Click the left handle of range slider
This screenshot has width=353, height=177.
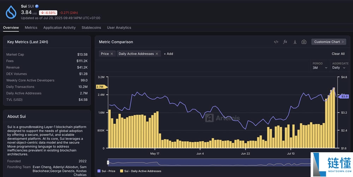coord(108,162)
